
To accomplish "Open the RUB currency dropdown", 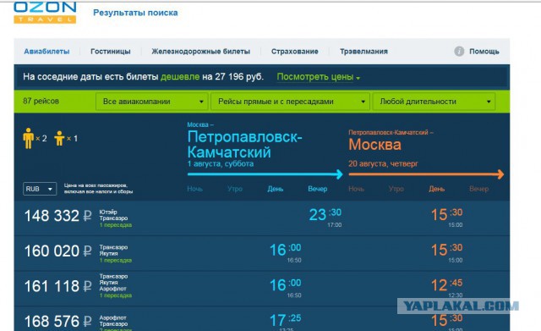I will point(40,189).
